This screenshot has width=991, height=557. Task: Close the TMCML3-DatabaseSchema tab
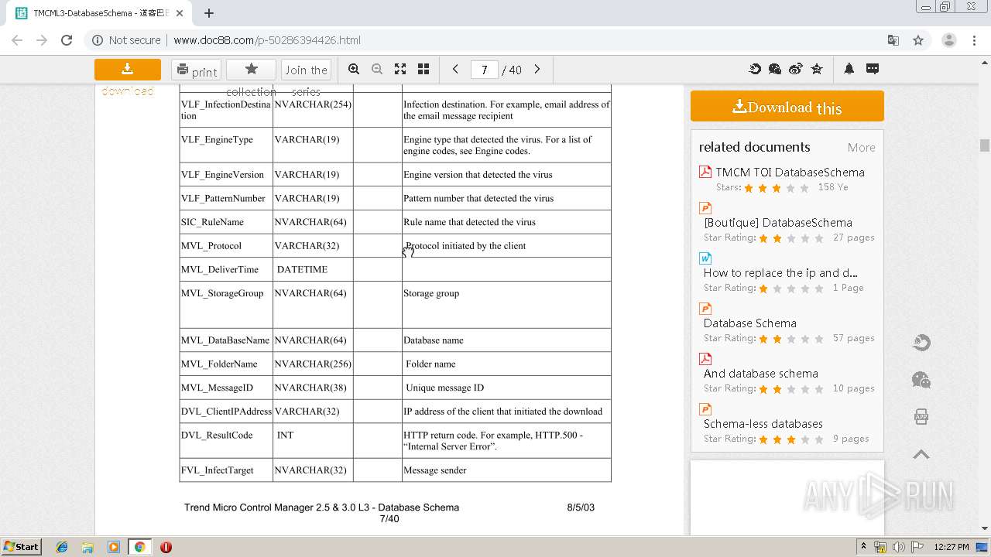(180, 13)
